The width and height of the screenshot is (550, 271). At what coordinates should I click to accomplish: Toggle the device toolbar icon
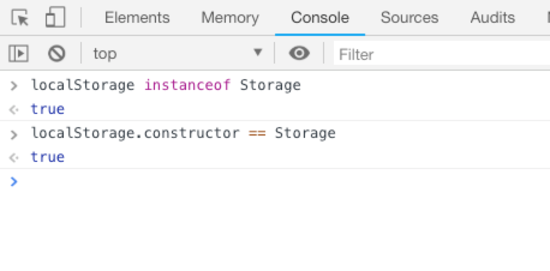pos(55,18)
